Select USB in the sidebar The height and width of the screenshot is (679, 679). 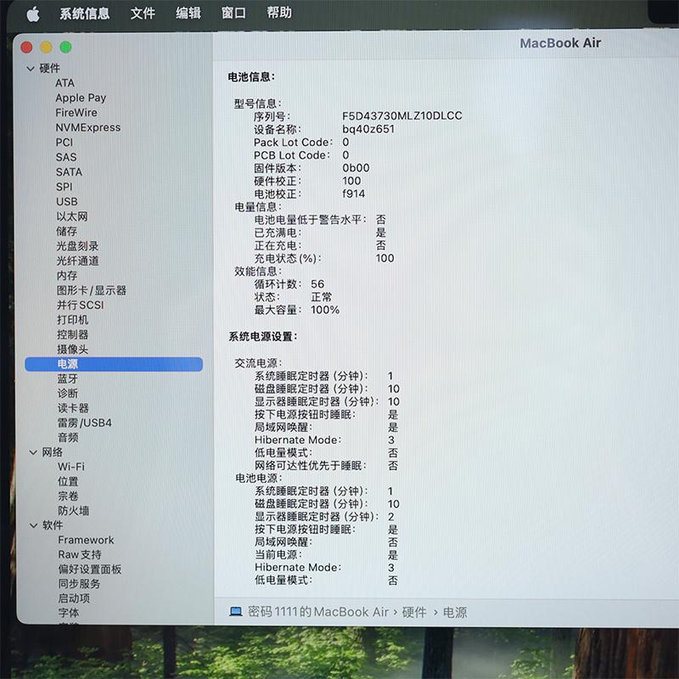click(x=67, y=202)
